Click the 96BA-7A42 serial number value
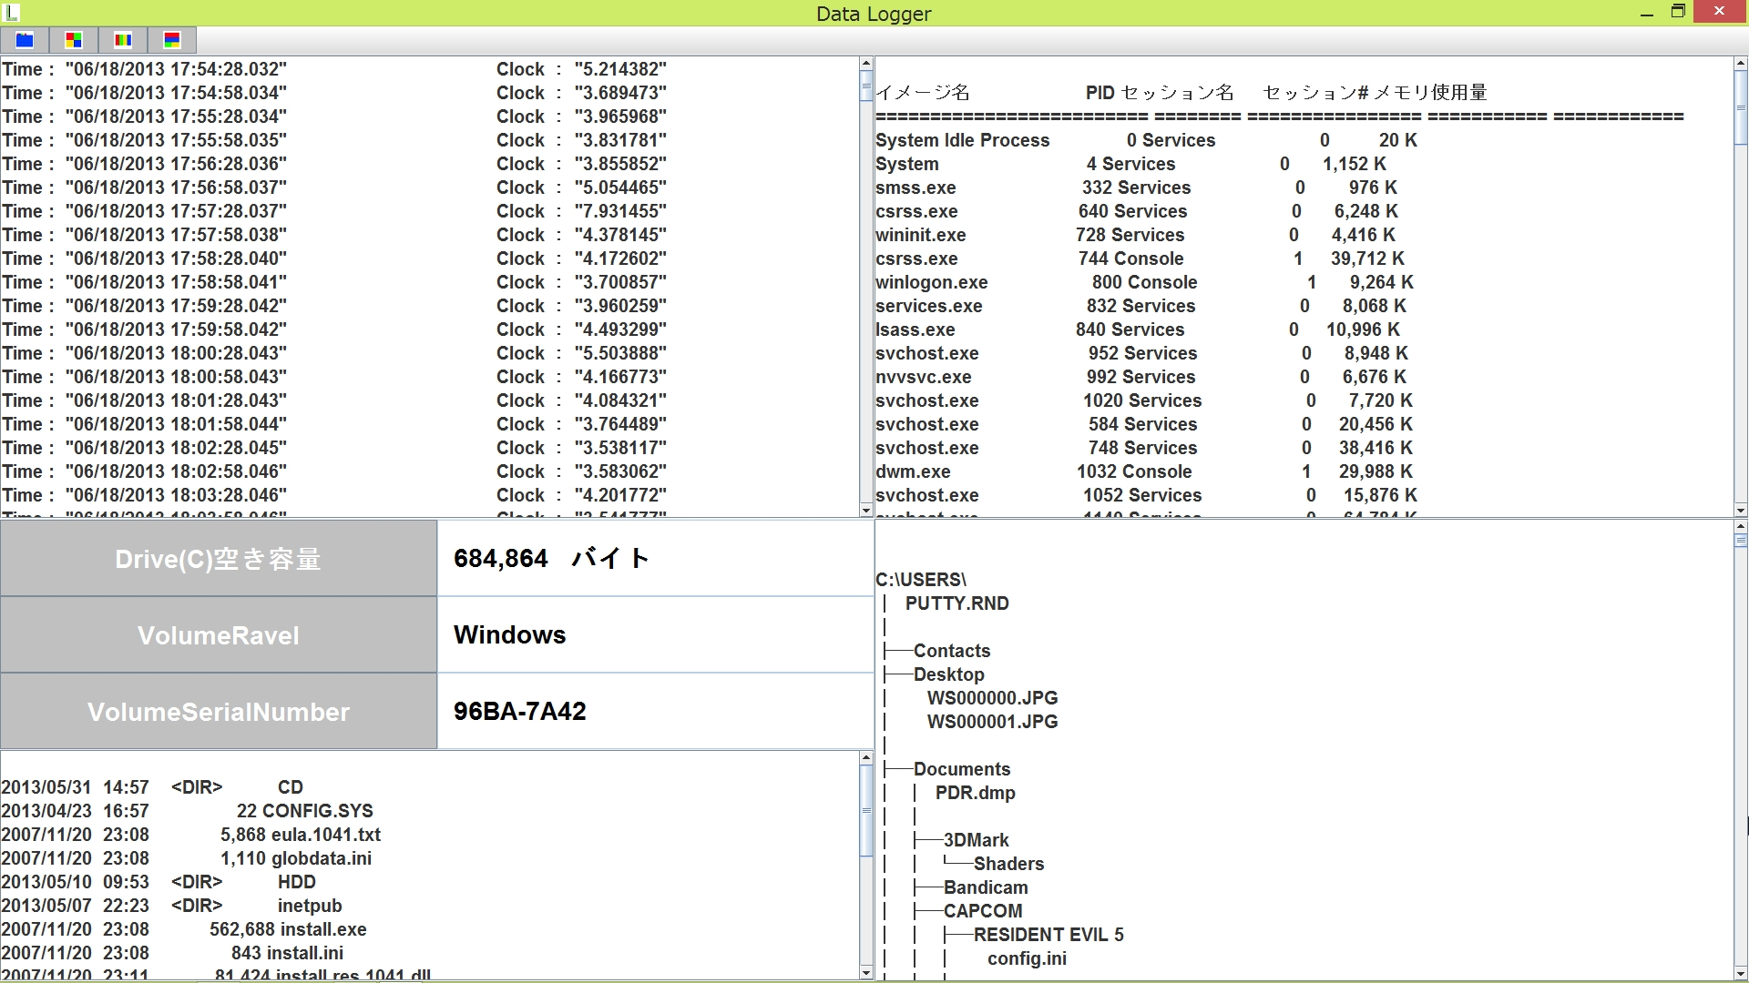 point(520,712)
